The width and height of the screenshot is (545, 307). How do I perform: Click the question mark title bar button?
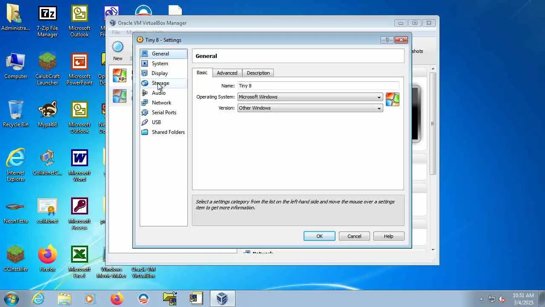tap(387, 40)
